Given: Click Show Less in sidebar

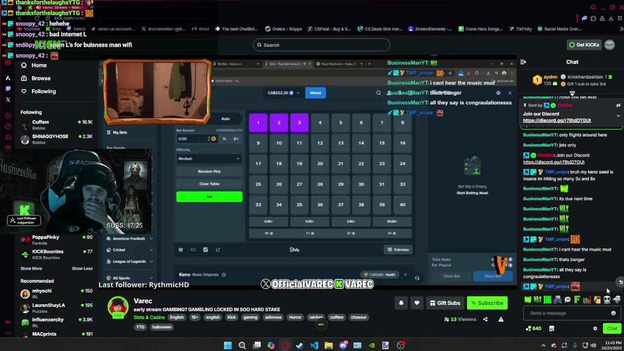Looking at the screenshot, I should [82, 269].
